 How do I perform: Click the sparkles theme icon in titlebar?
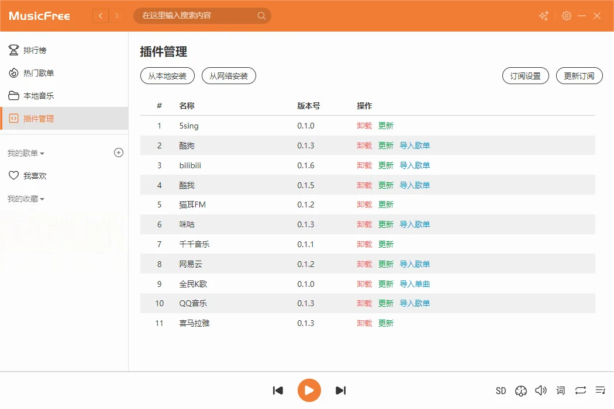coord(543,16)
